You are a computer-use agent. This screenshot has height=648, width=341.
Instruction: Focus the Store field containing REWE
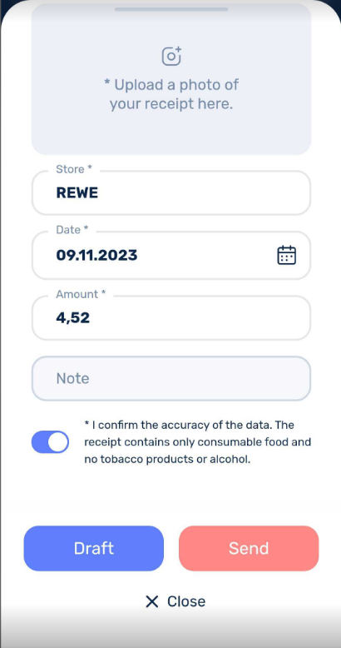tap(170, 193)
